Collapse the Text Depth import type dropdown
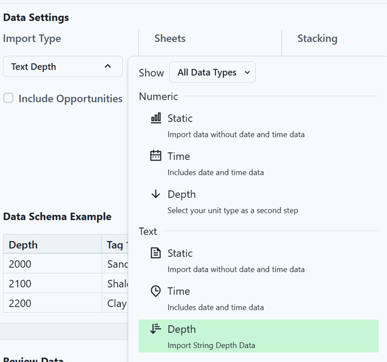Image resolution: width=387 pixels, height=362 pixels. (x=62, y=66)
